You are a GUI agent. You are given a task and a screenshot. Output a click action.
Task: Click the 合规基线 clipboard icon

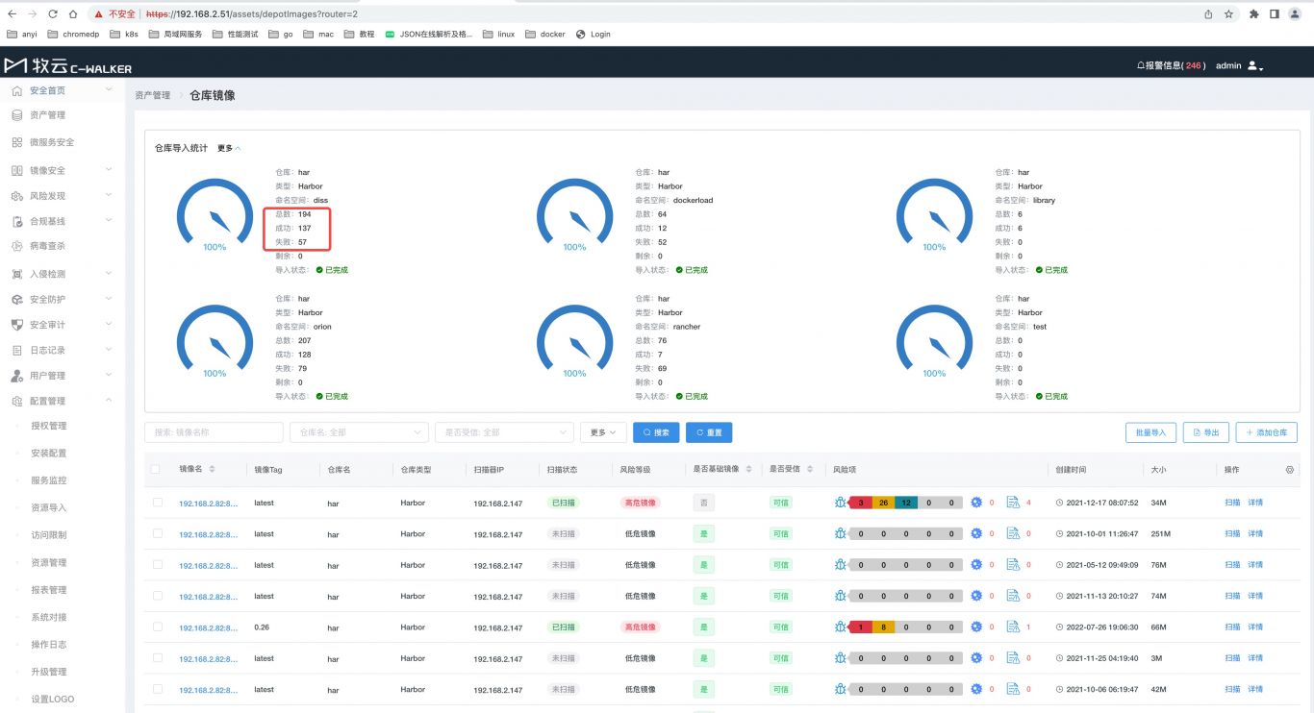pos(17,221)
